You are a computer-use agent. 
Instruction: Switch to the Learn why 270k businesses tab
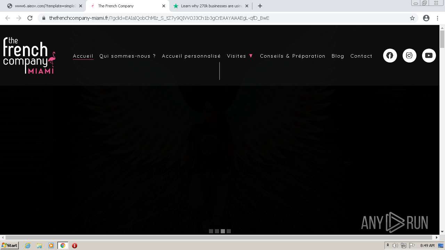pos(211,6)
